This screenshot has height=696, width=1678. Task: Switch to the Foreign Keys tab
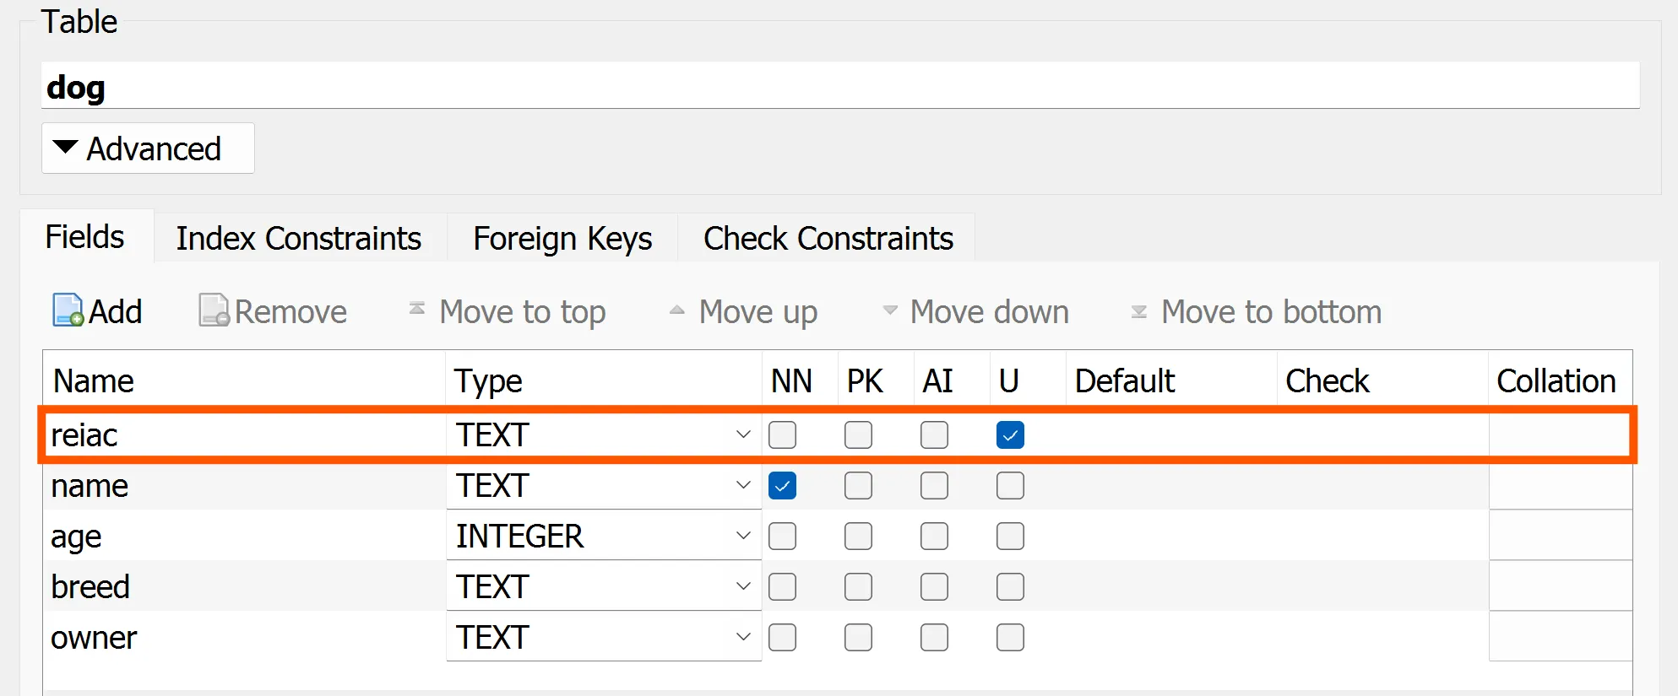click(x=562, y=239)
